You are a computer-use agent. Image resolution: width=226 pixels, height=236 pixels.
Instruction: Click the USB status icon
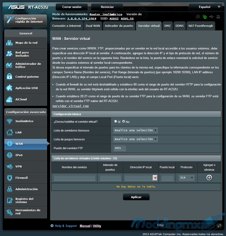211,17
